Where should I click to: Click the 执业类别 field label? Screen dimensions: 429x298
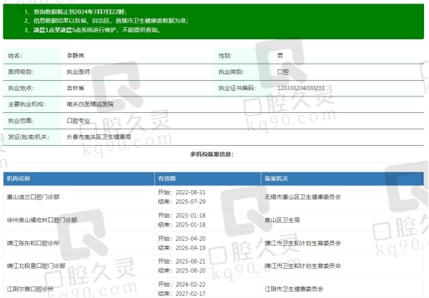[232, 72]
